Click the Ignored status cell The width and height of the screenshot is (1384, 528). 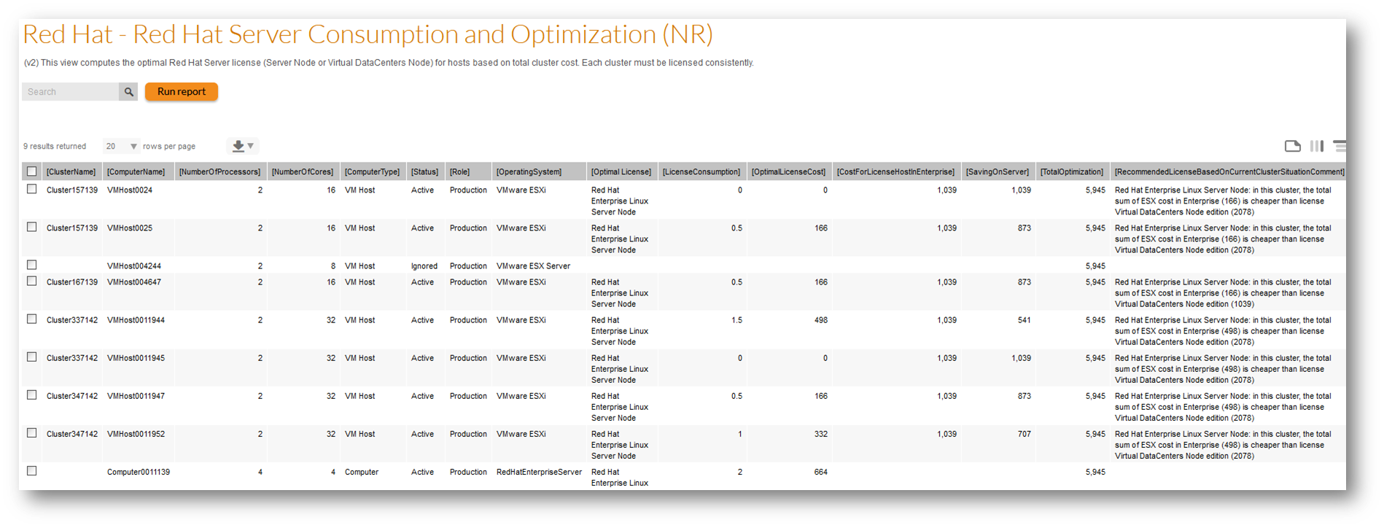(424, 266)
